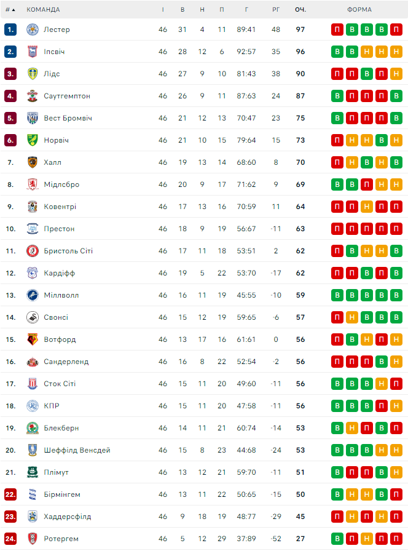Open the Сандерленд team link
The height and width of the screenshot is (551, 408).
(66, 362)
